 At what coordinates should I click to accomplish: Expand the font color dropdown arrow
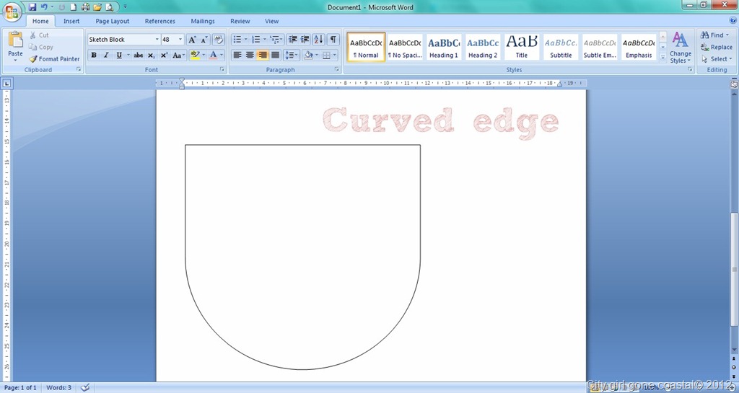click(222, 55)
